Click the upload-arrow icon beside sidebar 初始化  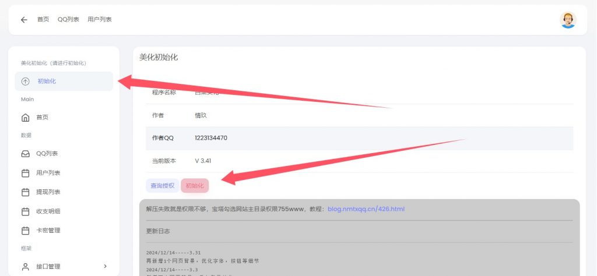click(x=25, y=82)
